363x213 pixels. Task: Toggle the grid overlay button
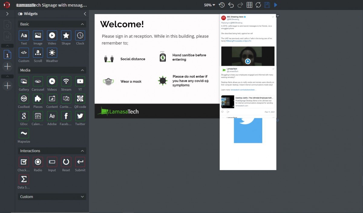point(249,5)
